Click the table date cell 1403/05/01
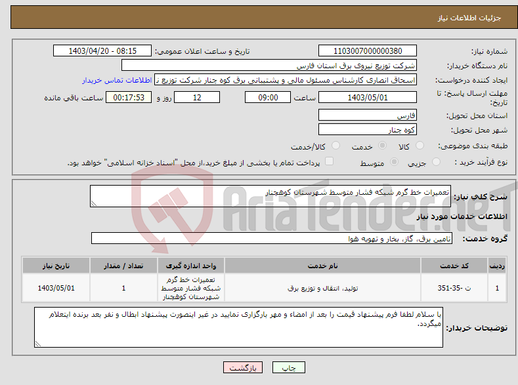Image resolution: width=518 pixels, height=385 pixels. coord(56,288)
